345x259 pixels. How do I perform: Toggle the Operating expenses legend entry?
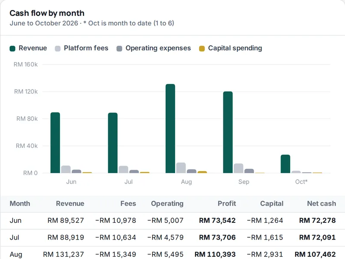pos(154,48)
